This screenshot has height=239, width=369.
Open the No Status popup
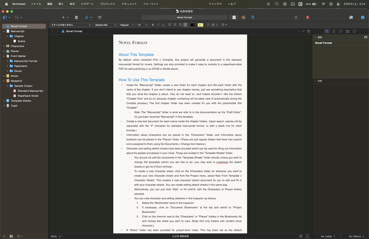356,236
